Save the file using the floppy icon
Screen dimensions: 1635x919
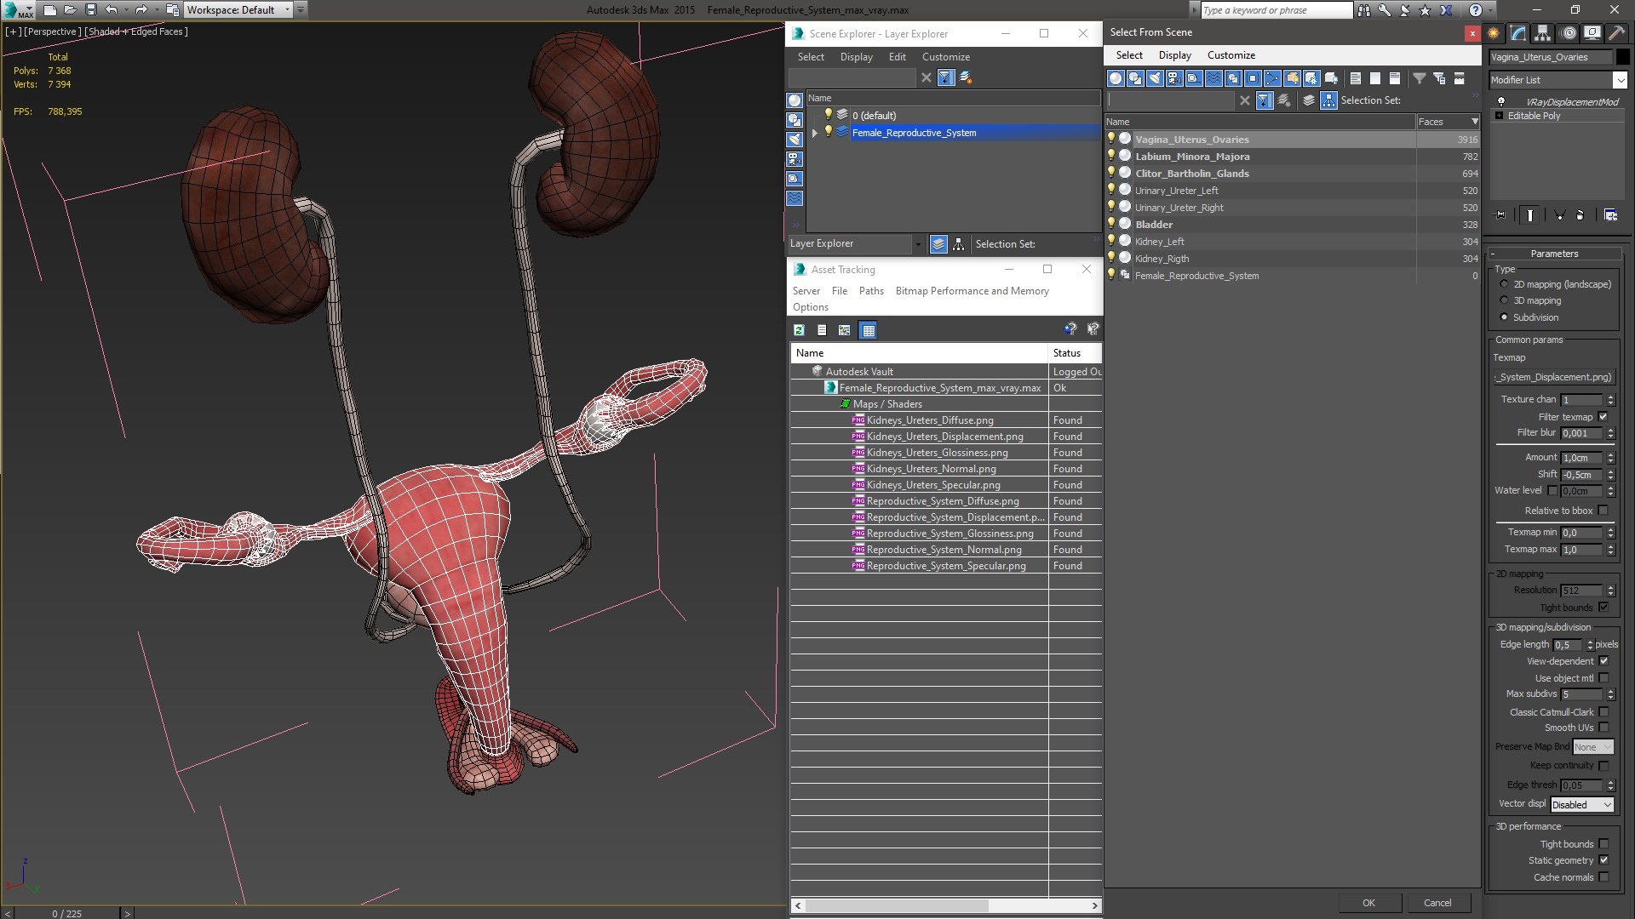91,10
